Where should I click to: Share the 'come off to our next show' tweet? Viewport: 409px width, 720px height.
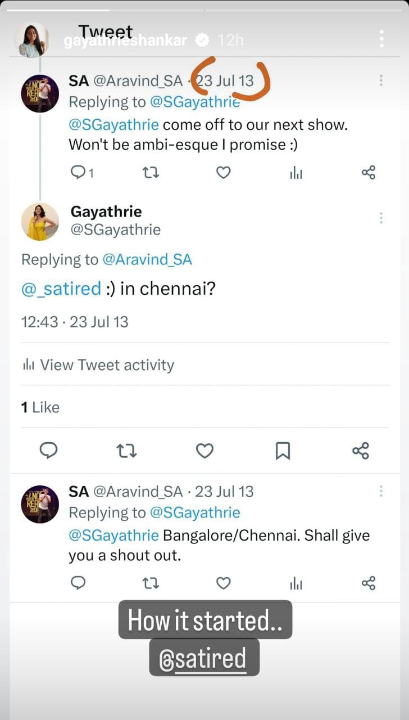(x=369, y=173)
